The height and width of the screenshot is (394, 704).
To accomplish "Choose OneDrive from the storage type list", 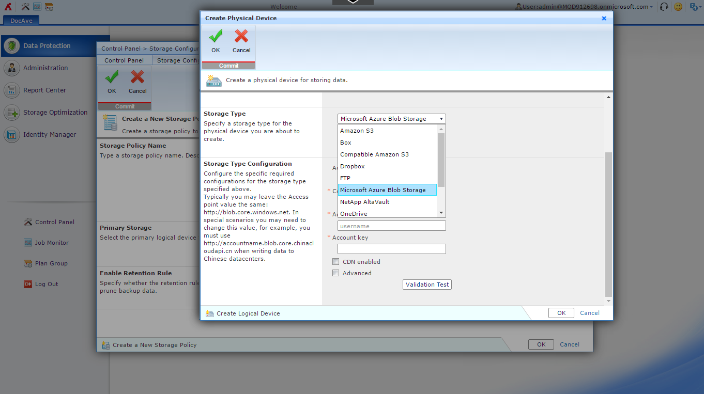I will [387, 213].
